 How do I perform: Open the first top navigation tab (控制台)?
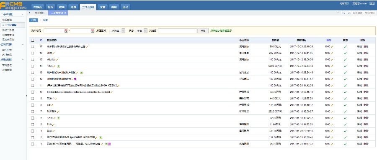click(37, 7)
